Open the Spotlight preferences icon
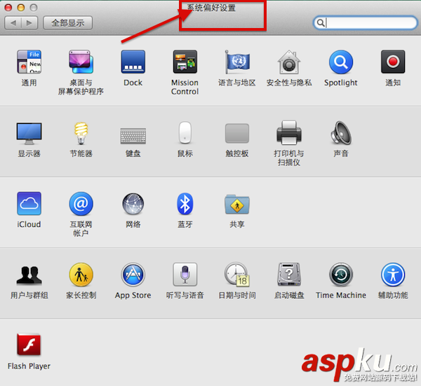The width and height of the screenshot is (421, 386). (x=341, y=62)
